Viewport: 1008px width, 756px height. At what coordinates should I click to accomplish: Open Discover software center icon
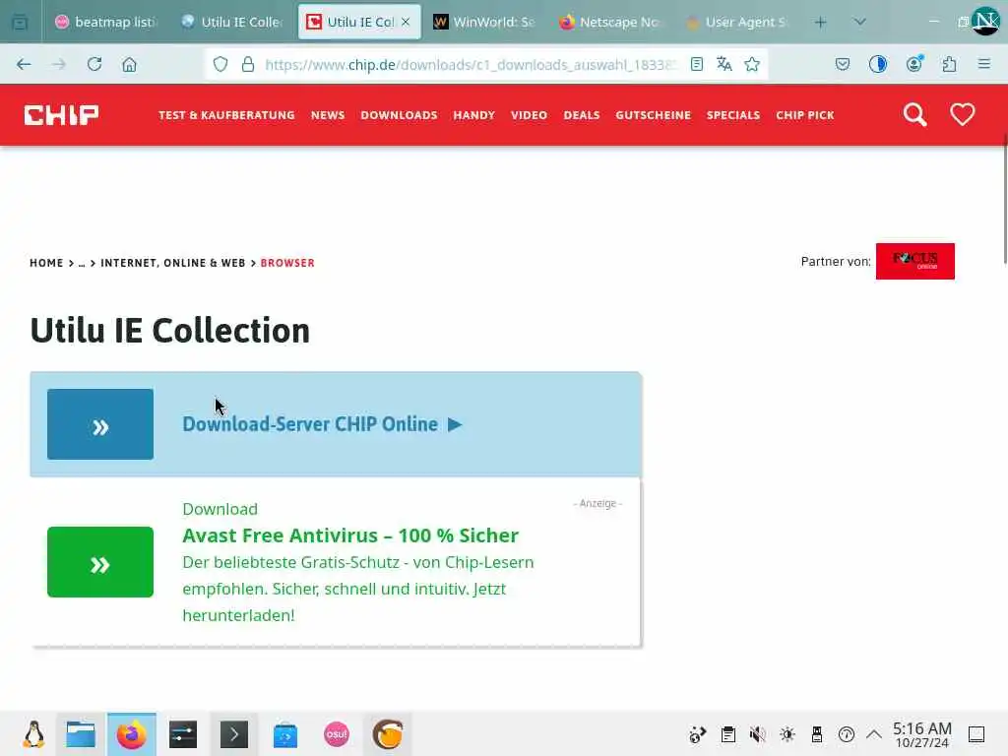tap(285, 734)
